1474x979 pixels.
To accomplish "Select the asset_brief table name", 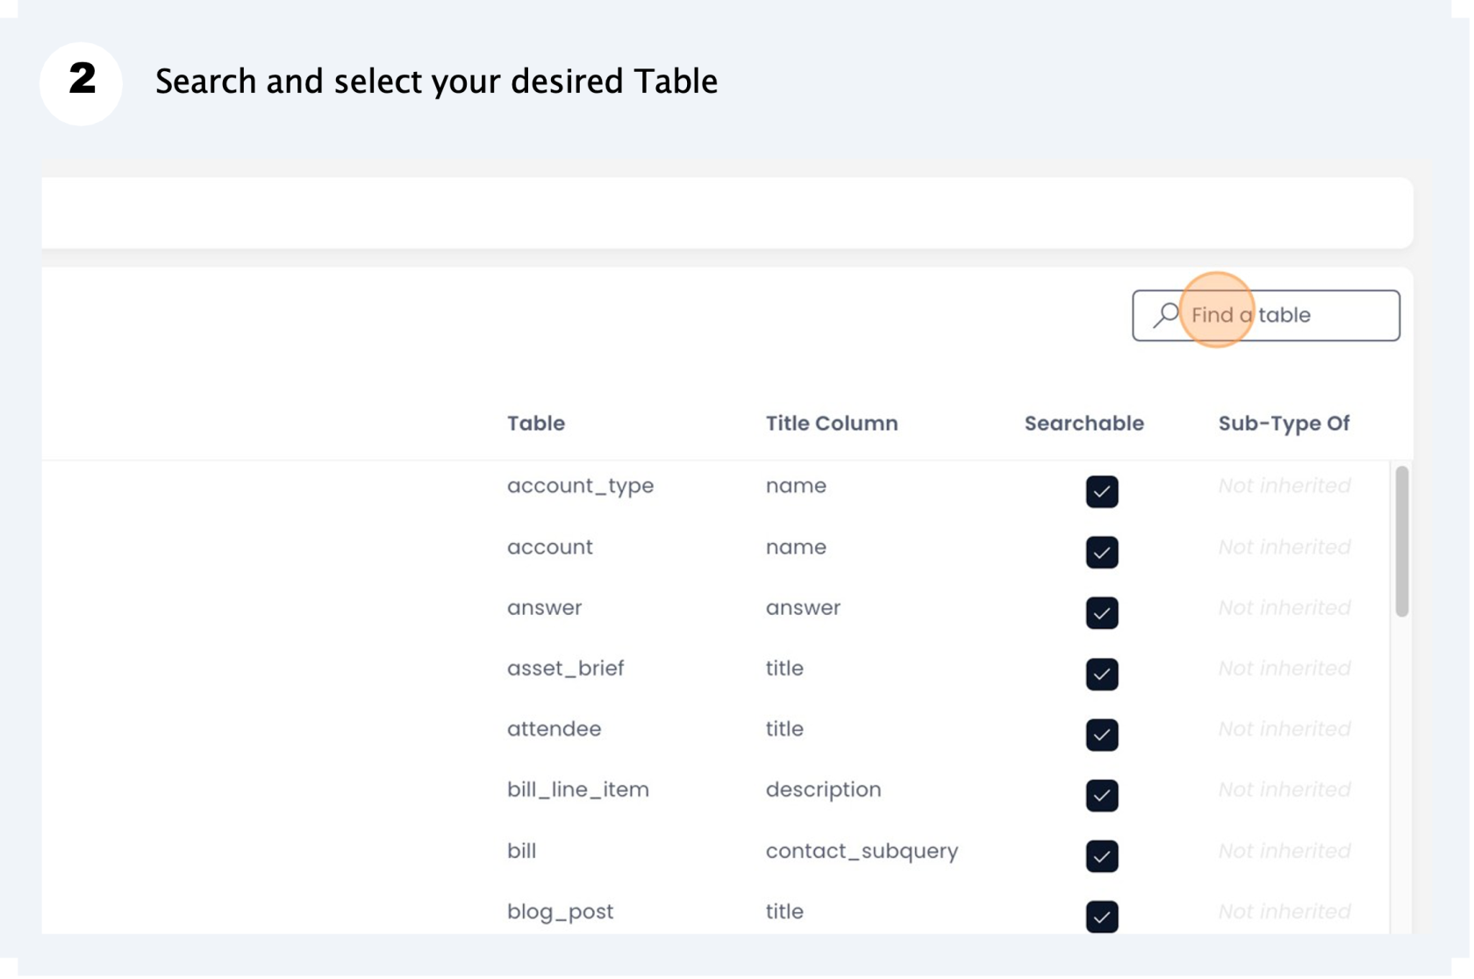I will click(x=567, y=669).
